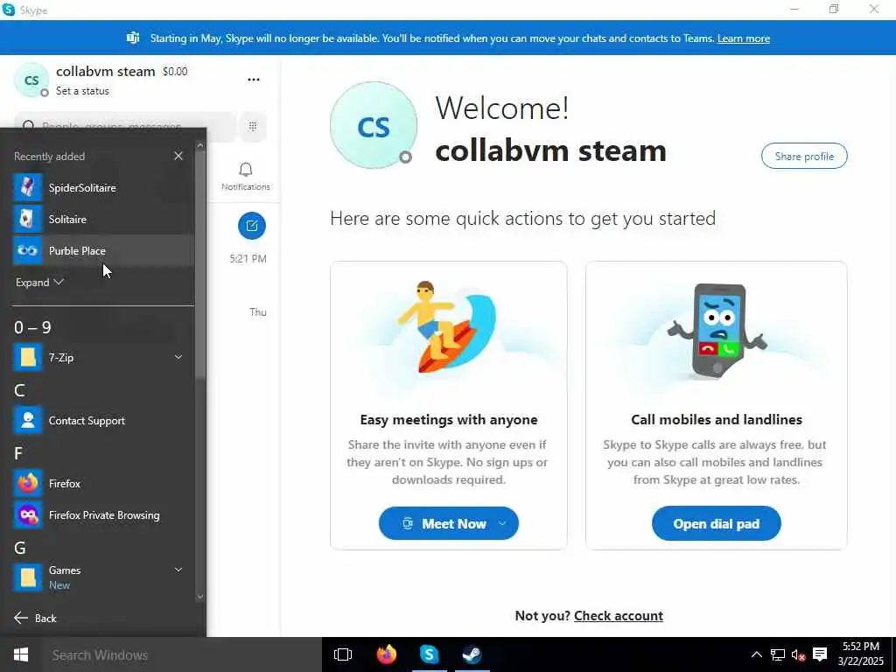
Task: Click the $0.00 Skype credit balance
Action: coord(175,72)
